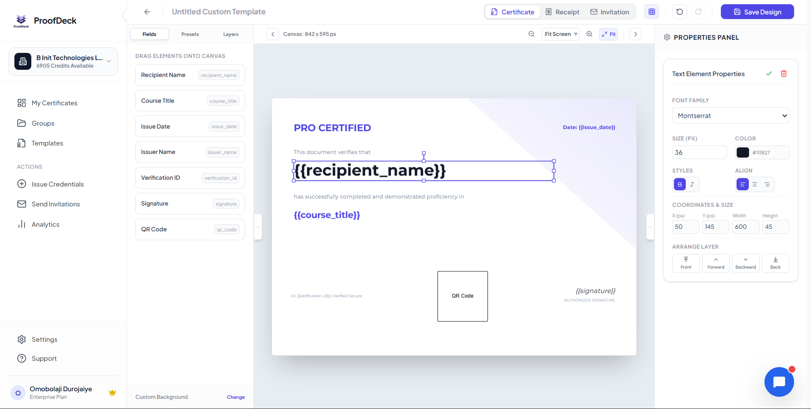The width and height of the screenshot is (811, 409).
Task: Expand the B Init Technologies organization switcher
Action: pos(63,61)
